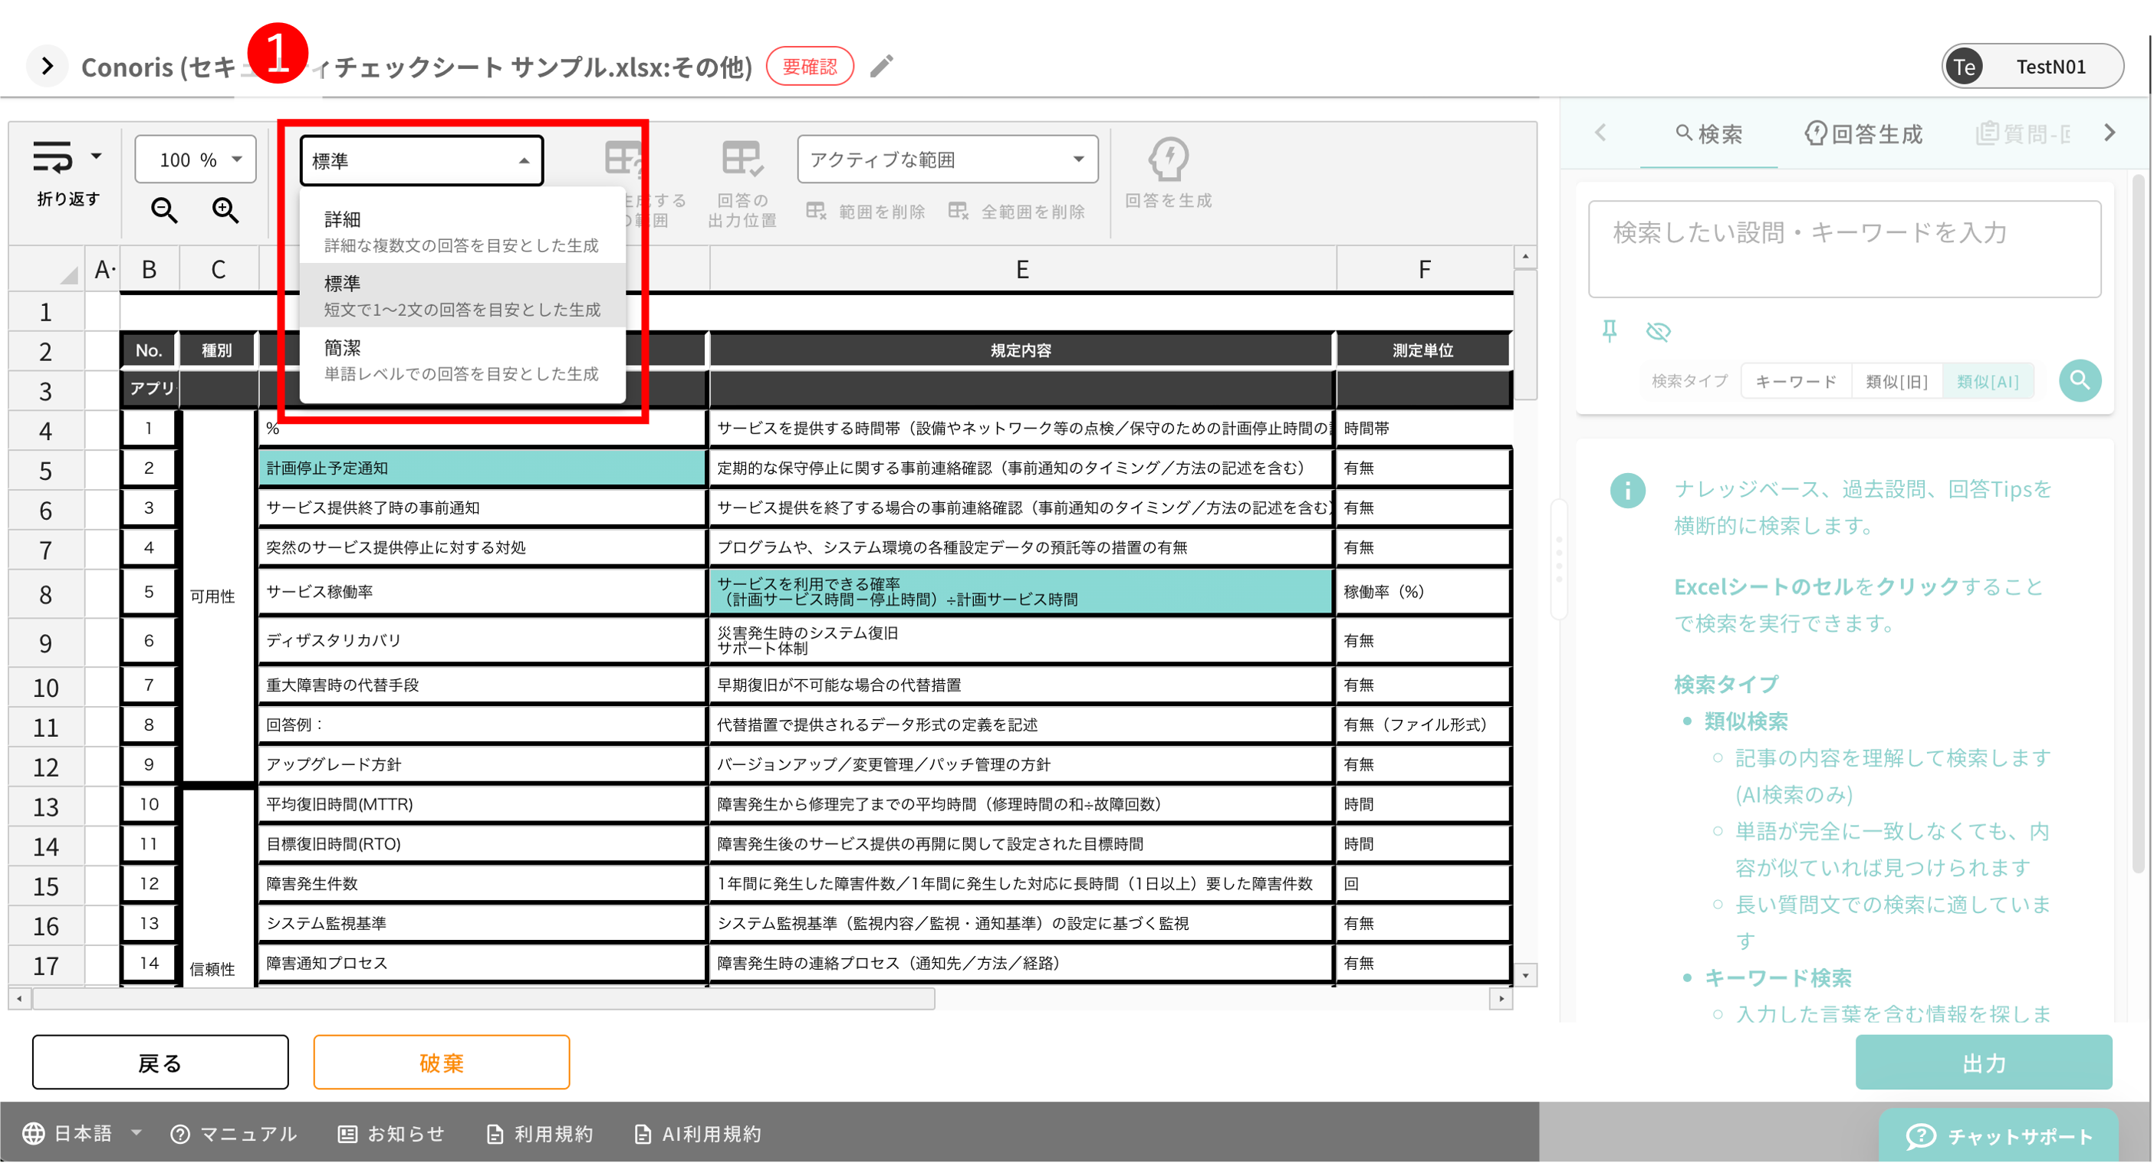Open the チャットサポート chat bubble

click(x=1998, y=1136)
